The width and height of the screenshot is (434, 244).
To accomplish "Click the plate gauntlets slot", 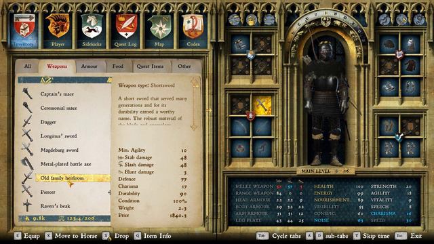I will 389,87.
